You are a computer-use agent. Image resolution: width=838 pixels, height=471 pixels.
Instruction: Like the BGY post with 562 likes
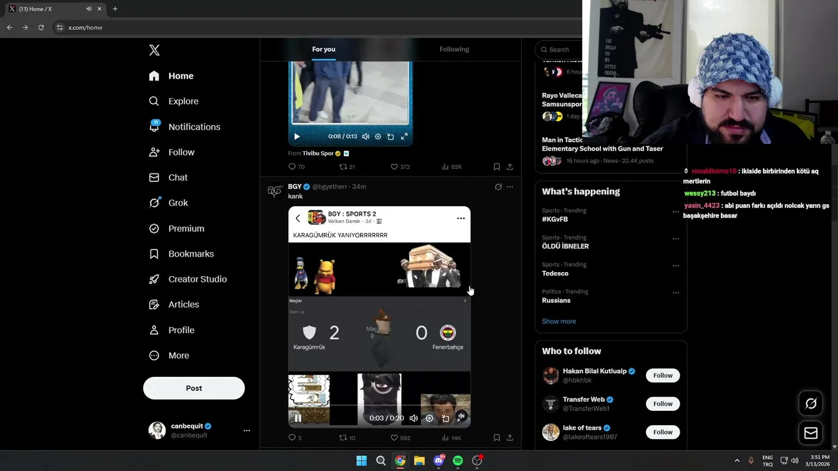coord(400,438)
